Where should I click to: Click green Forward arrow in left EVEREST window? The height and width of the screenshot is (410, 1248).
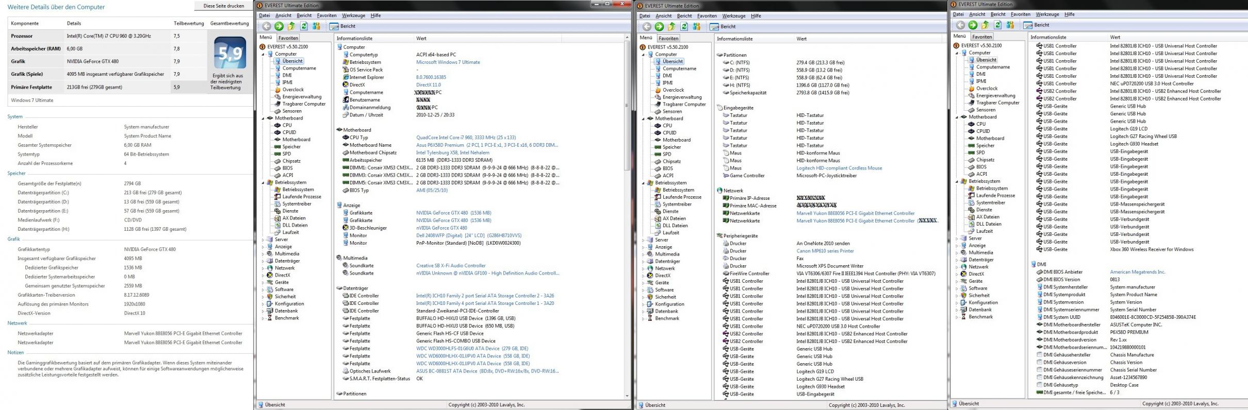279,26
